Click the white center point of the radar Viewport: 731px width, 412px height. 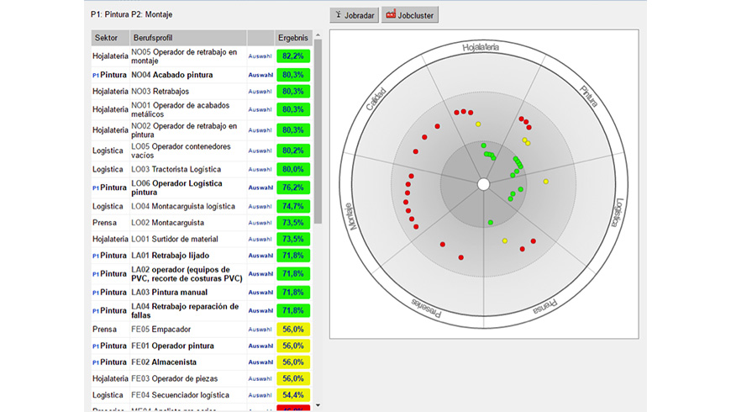[x=484, y=184]
